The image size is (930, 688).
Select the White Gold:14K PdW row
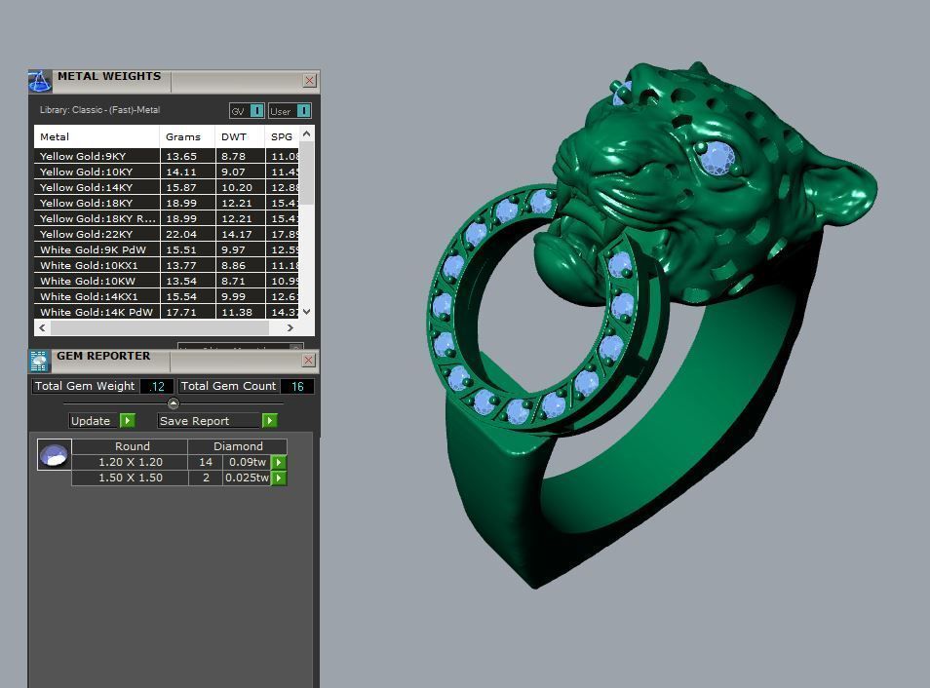pos(167,312)
